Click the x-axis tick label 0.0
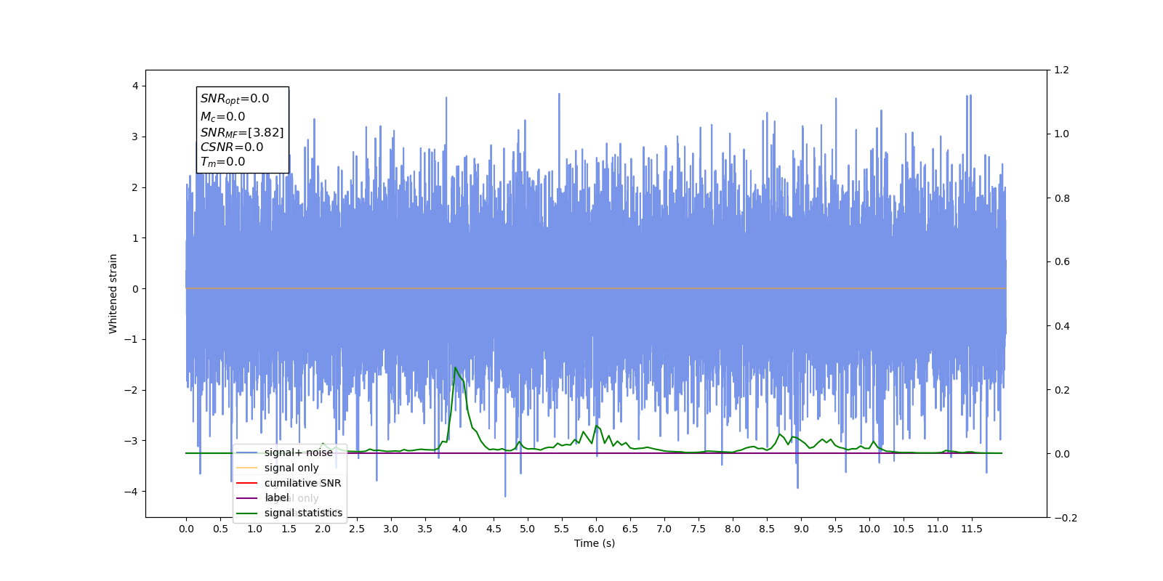The width and height of the screenshot is (1163, 581). pos(186,529)
